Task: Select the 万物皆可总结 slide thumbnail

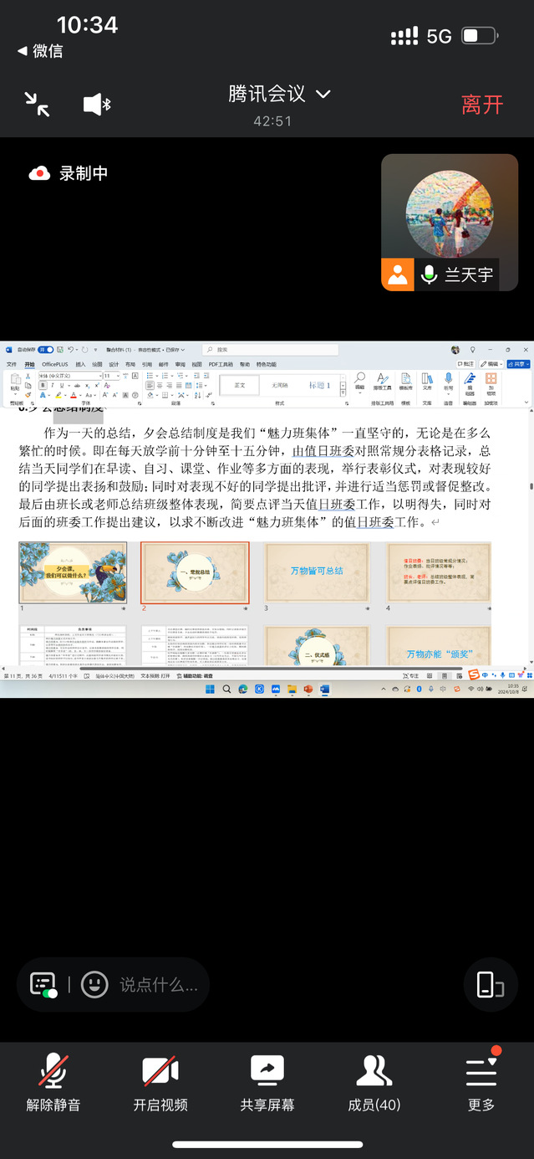Action: [x=317, y=572]
